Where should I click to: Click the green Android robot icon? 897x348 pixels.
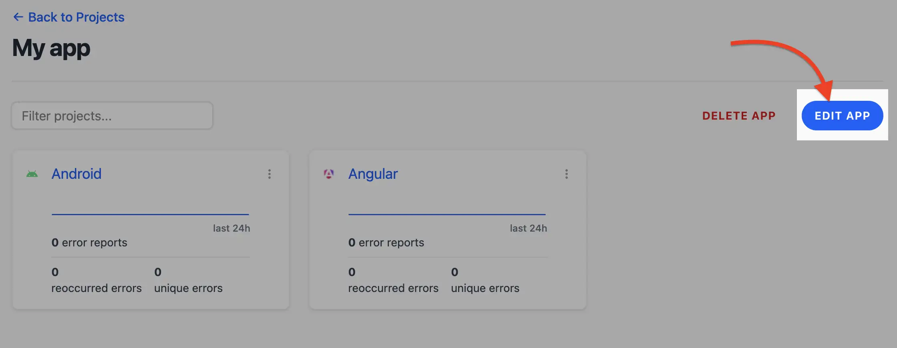tap(32, 174)
